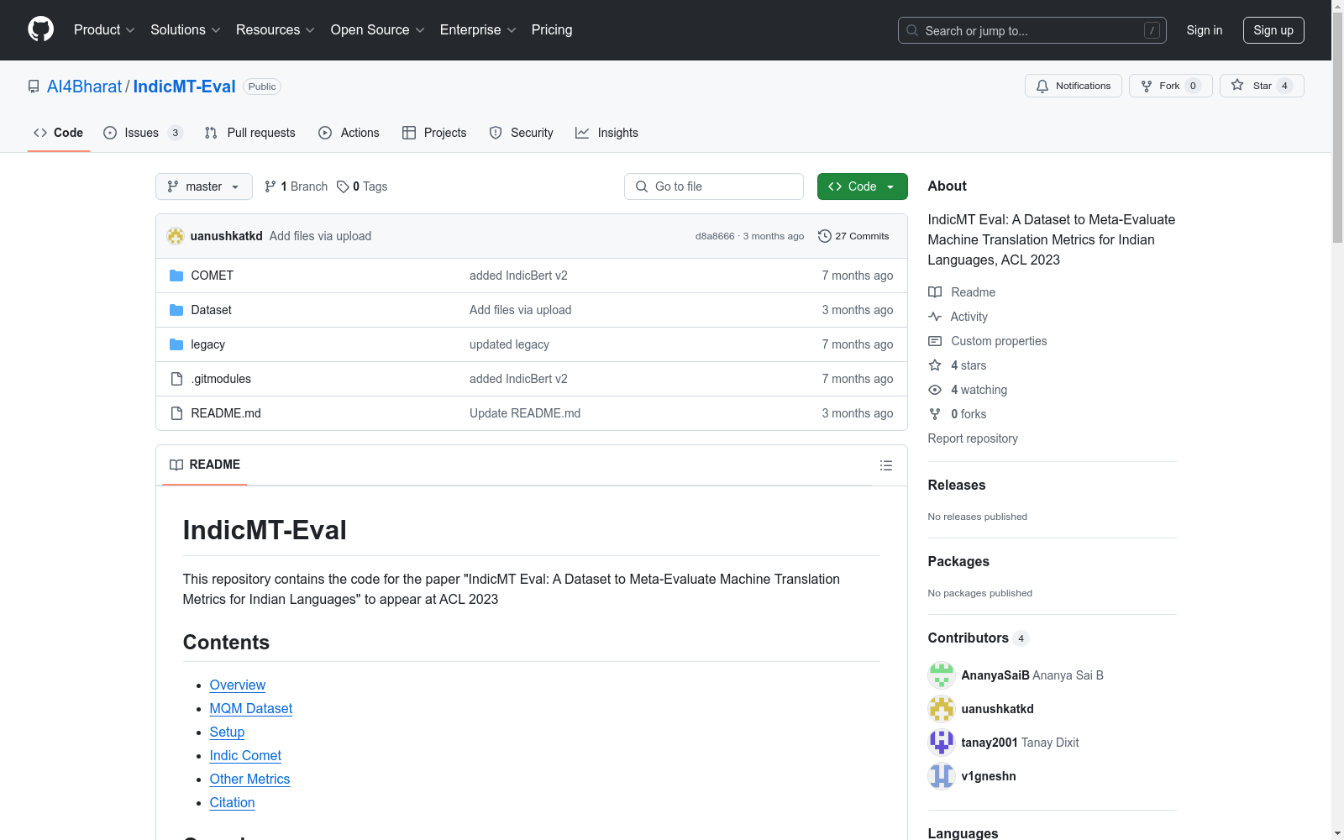
Task: Click the Notifications bell button
Action: click(x=1074, y=86)
